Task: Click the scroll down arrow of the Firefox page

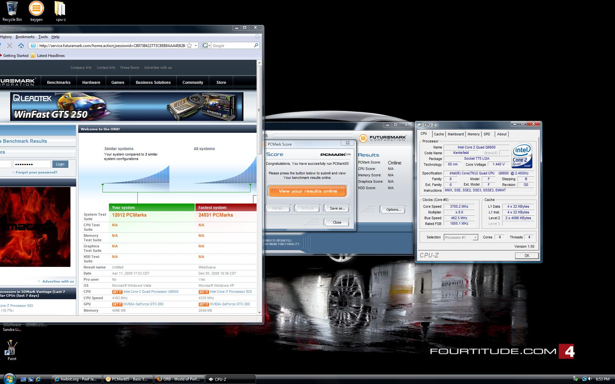Action: coord(259,313)
